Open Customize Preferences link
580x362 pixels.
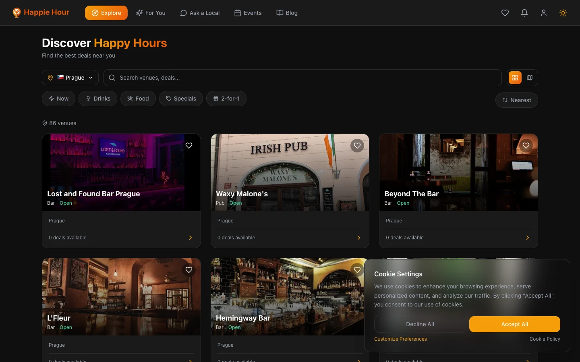tap(400, 339)
